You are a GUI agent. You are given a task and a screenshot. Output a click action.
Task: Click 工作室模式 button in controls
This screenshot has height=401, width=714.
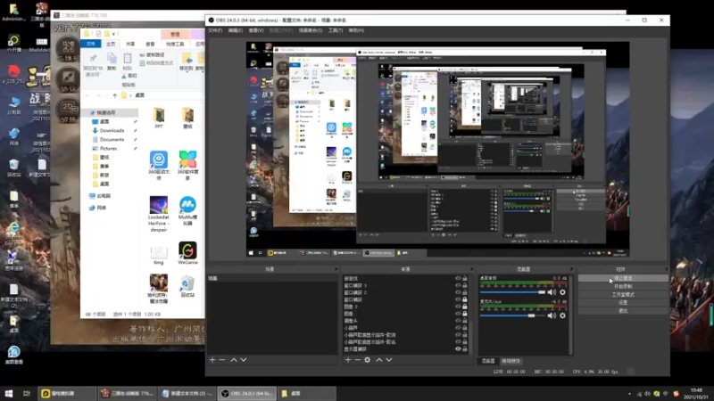pos(623,295)
